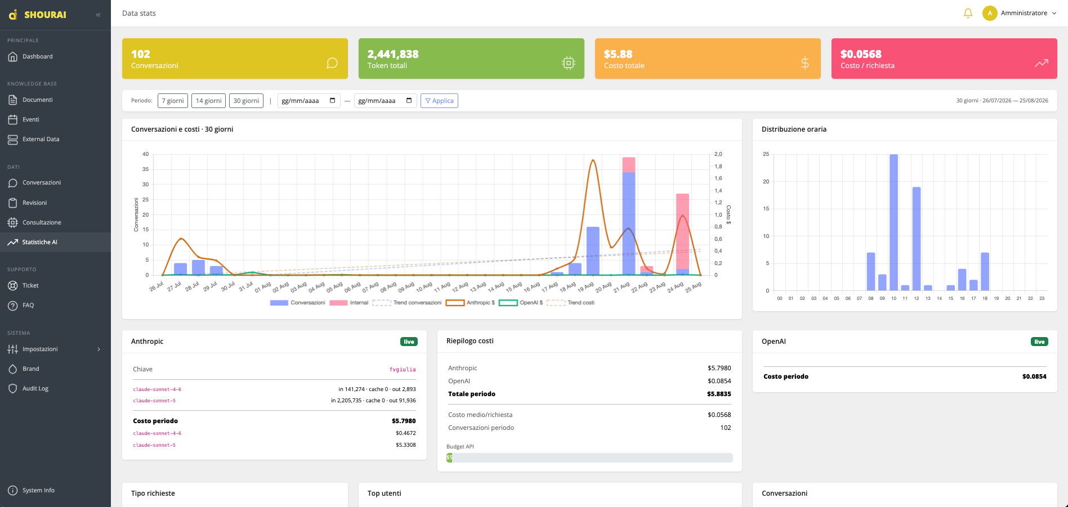Open notifications bell icon
Image resolution: width=1068 pixels, height=507 pixels.
pos(968,13)
